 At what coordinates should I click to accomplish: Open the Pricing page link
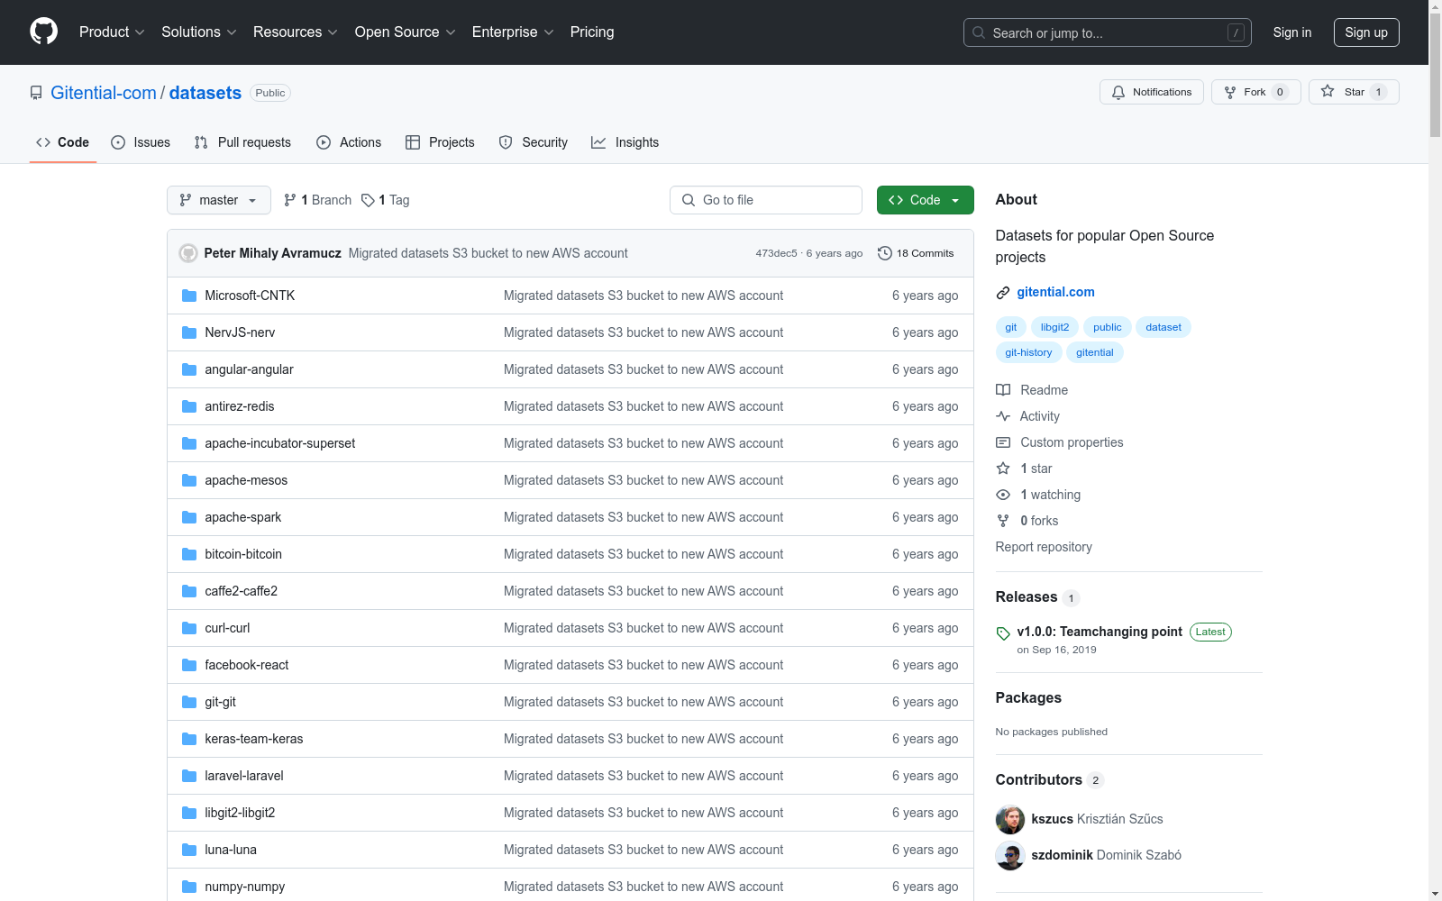pyautogui.click(x=592, y=32)
